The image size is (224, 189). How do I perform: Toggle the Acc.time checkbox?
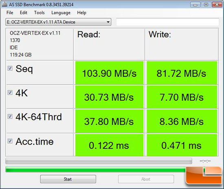pyautogui.click(x=10, y=141)
